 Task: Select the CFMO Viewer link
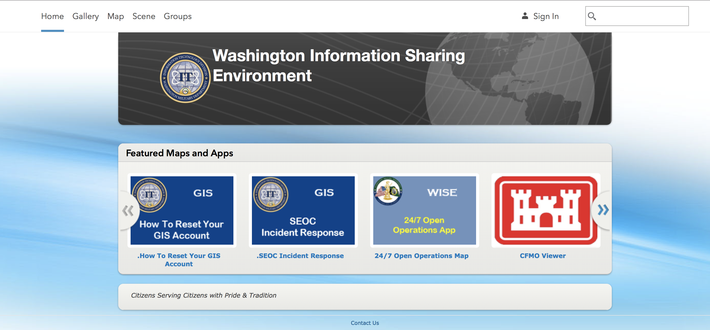tap(542, 256)
